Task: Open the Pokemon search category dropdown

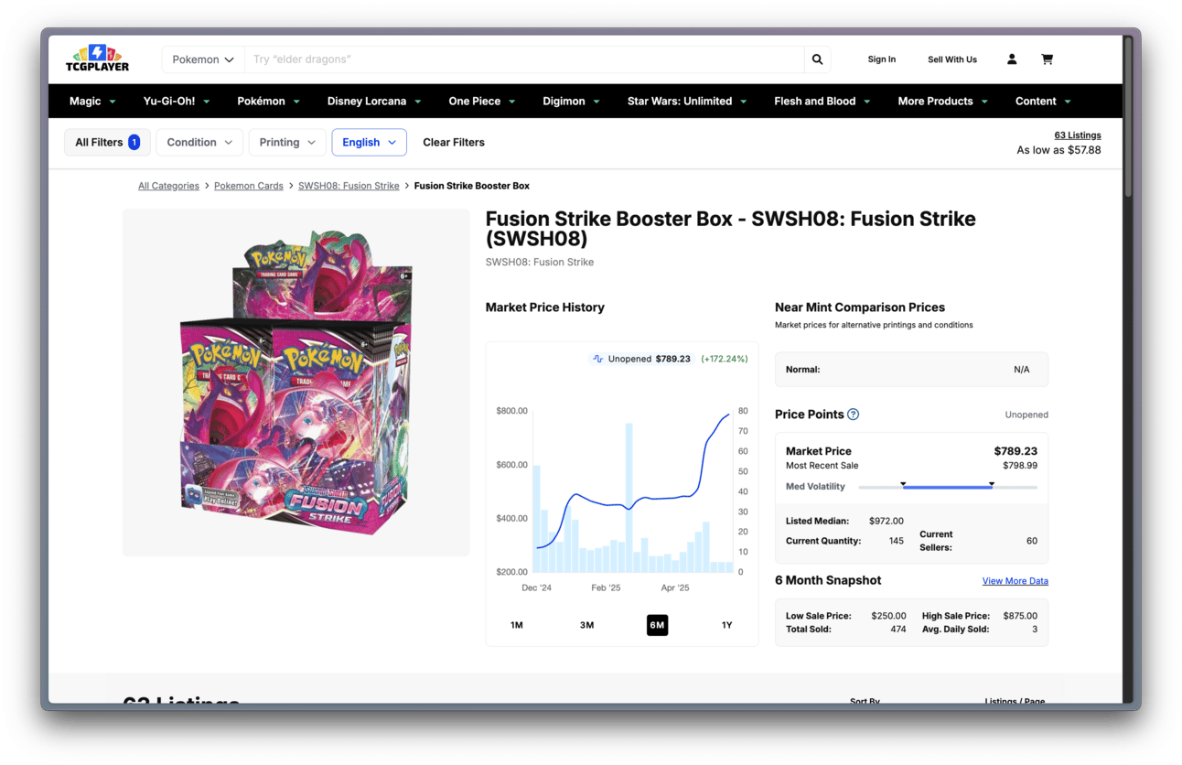Action: tap(203, 59)
